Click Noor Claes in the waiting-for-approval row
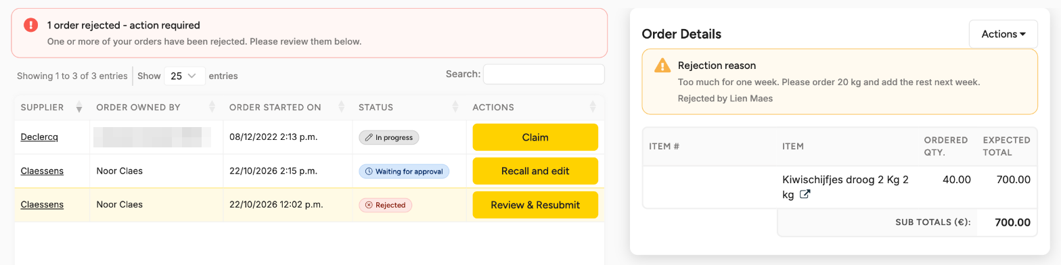 click(x=120, y=171)
